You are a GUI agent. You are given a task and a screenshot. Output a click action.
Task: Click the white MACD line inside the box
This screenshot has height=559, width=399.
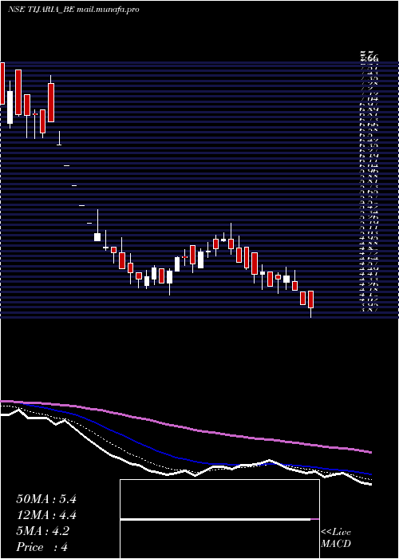pyautogui.click(x=215, y=519)
